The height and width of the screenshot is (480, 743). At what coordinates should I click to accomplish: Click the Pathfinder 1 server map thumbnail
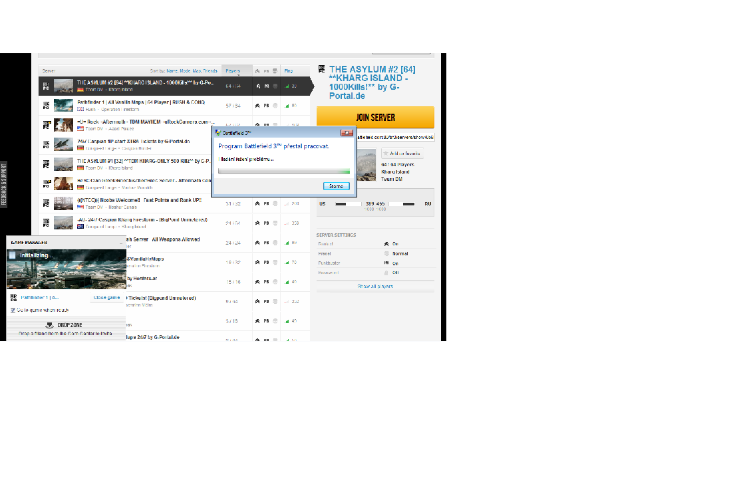pos(63,106)
